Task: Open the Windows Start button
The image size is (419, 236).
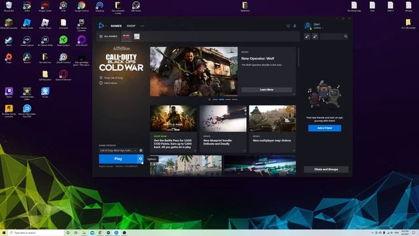Action: pyautogui.click(x=4, y=233)
